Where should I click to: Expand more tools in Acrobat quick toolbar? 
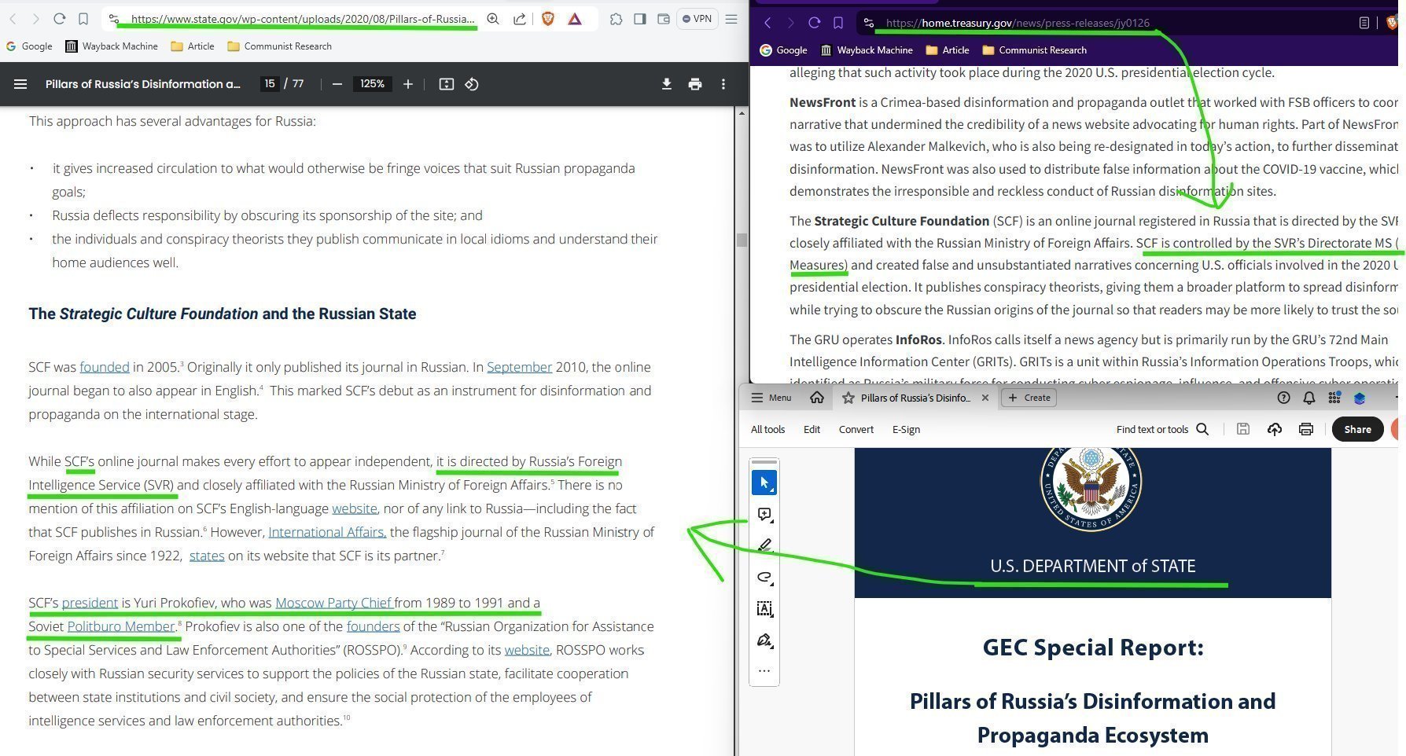(764, 671)
